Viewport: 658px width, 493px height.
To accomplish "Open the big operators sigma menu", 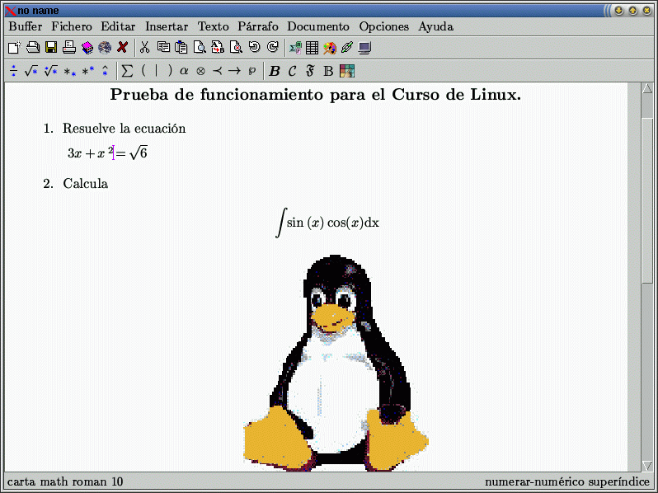I will [127, 71].
